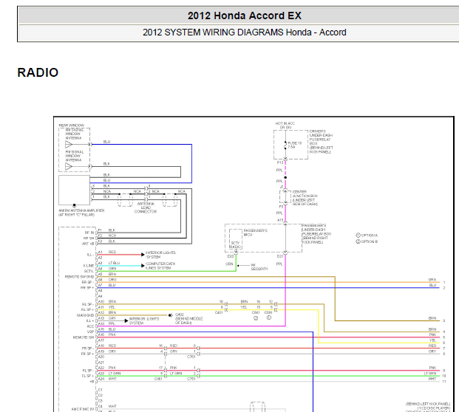Click the "REAR WINDOW" label
This screenshot has width=459, height=412.
tap(72, 126)
